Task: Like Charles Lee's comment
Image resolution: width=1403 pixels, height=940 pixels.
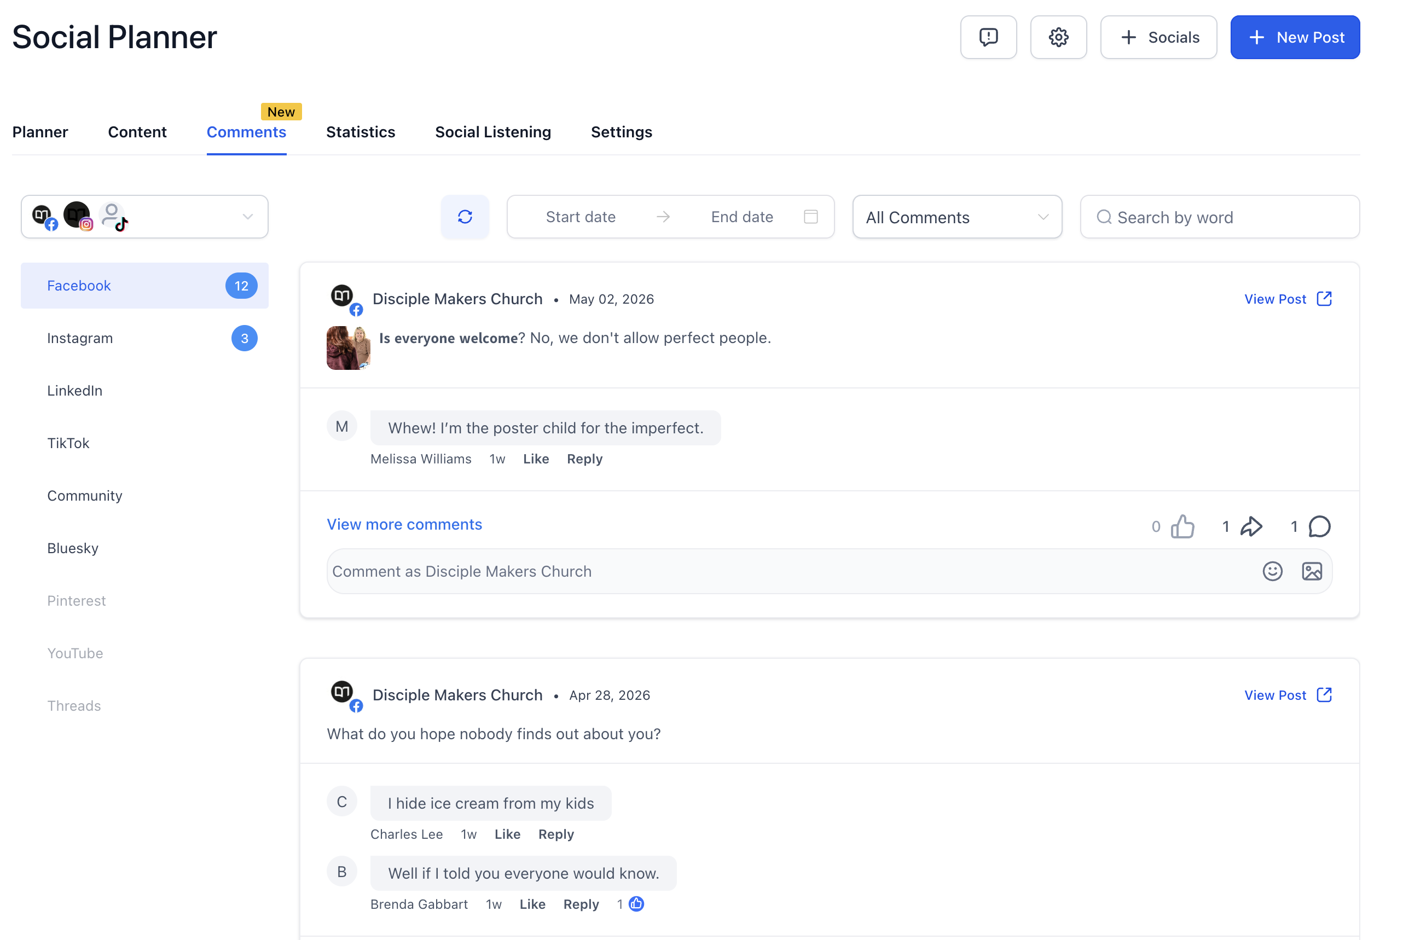Action: pyautogui.click(x=507, y=834)
